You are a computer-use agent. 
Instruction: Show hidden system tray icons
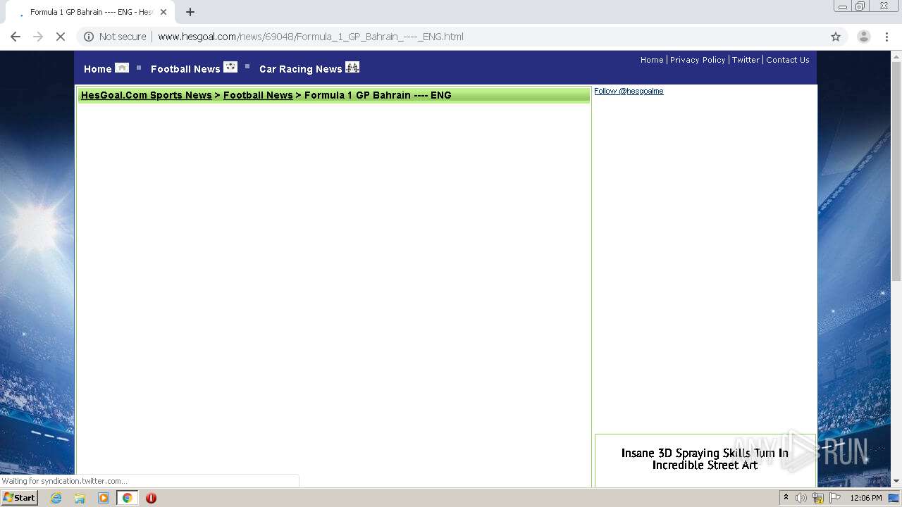click(x=786, y=498)
